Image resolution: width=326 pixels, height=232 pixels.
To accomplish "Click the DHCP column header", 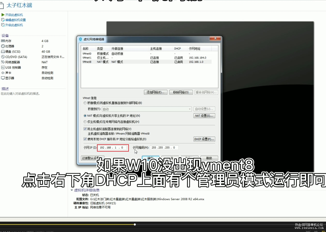I will (x=180, y=49).
